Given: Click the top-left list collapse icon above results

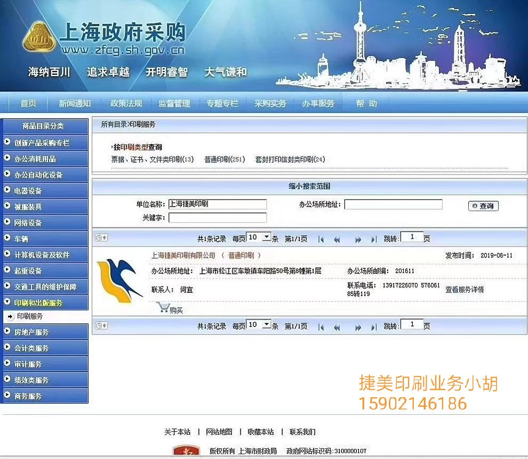Looking at the screenshot, I should click(x=101, y=237).
